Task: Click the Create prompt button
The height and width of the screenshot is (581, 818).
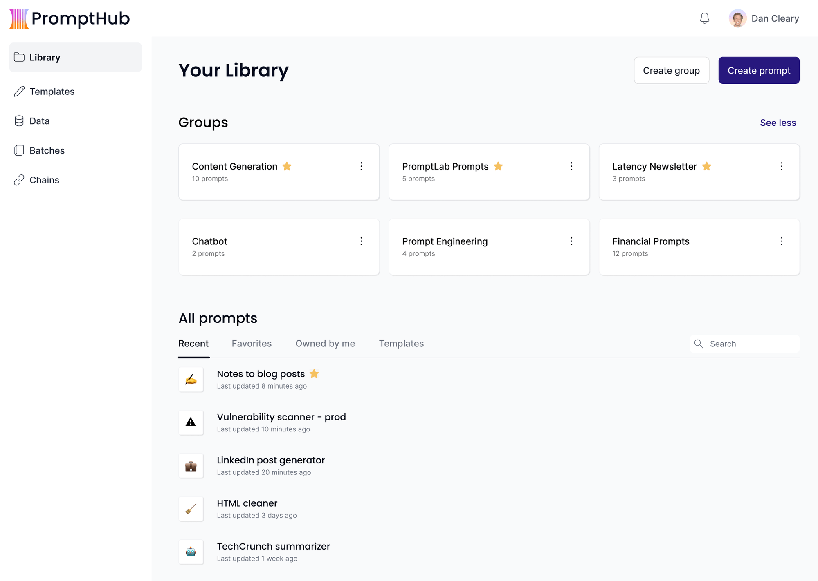Action: (x=759, y=70)
